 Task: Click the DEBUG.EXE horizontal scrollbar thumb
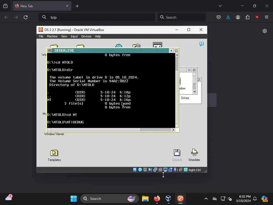96,130
